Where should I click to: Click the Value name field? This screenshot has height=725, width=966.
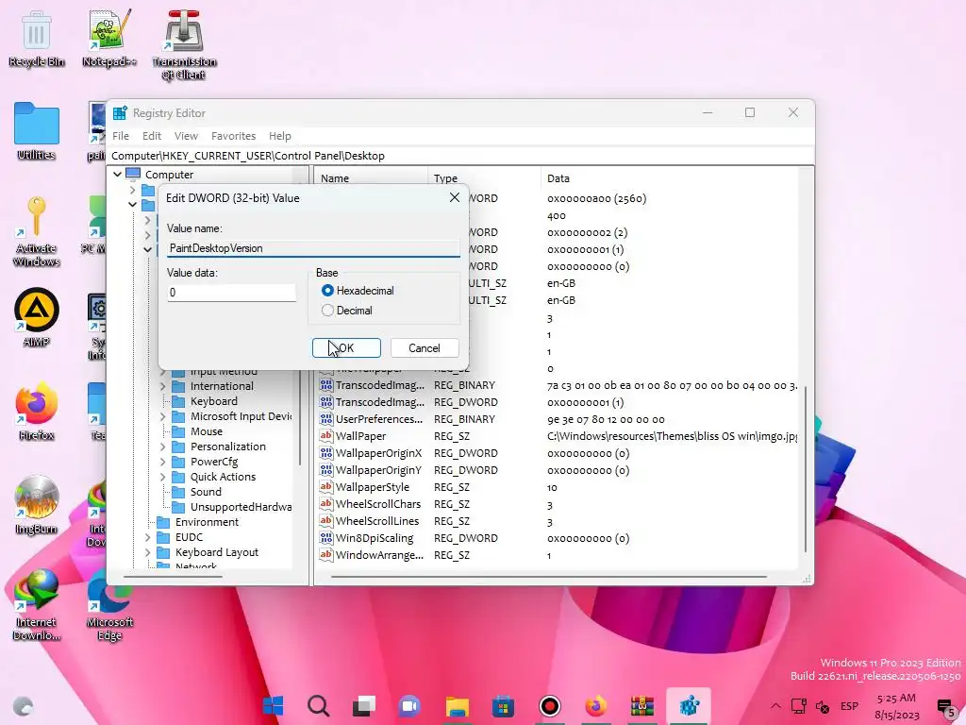click(x=313, y=248)
